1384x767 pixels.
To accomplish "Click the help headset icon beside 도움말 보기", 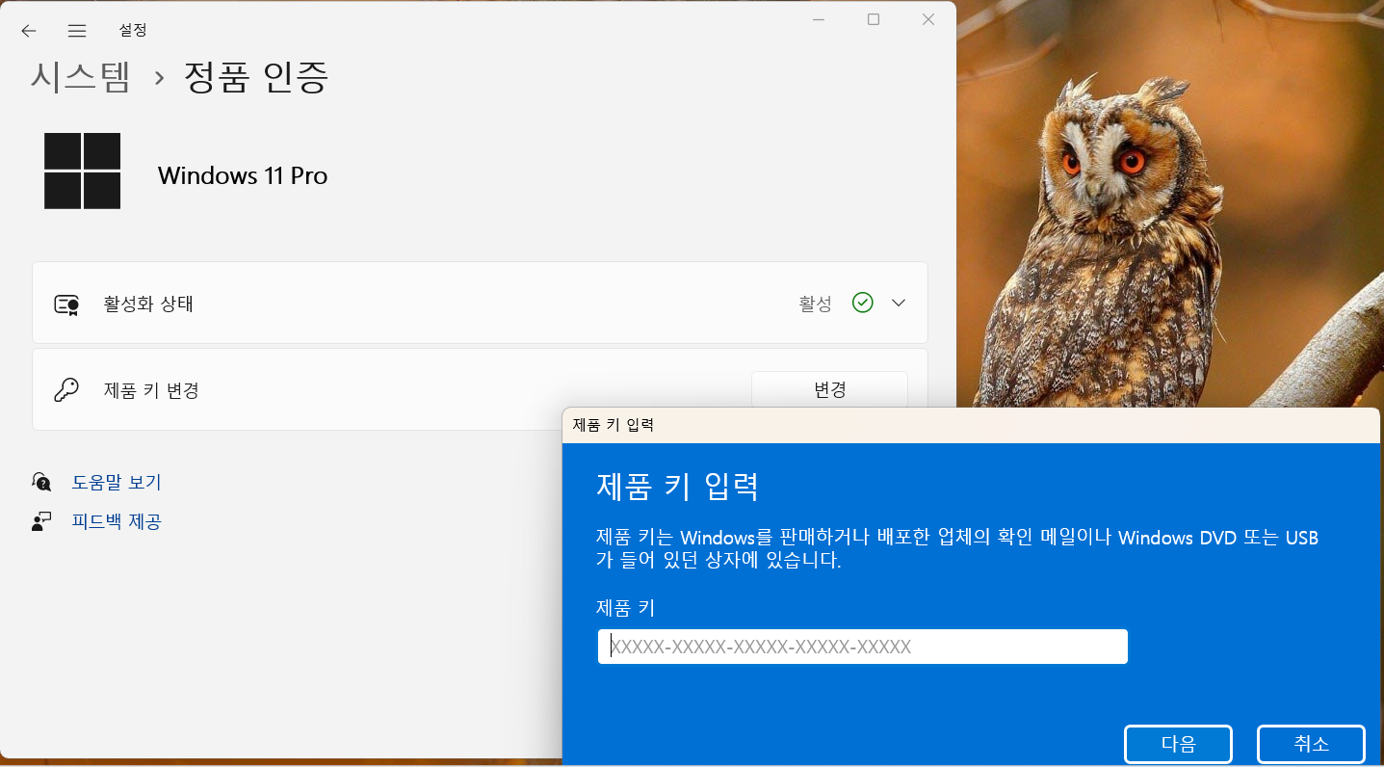I will [x=41, y=482].
